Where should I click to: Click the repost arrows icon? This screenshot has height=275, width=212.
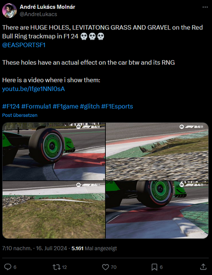pos(56,267)
